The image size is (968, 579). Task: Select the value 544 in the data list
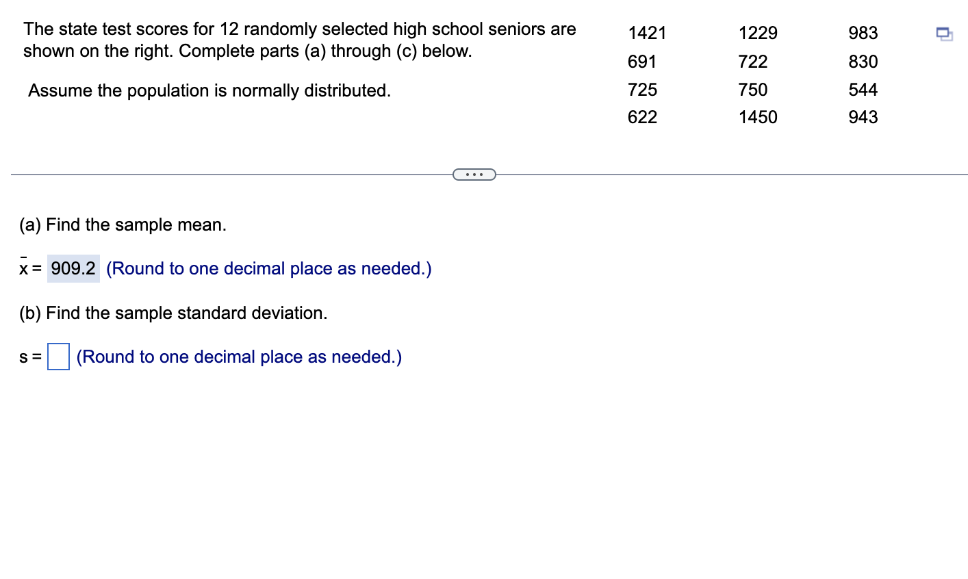point(861,90)
